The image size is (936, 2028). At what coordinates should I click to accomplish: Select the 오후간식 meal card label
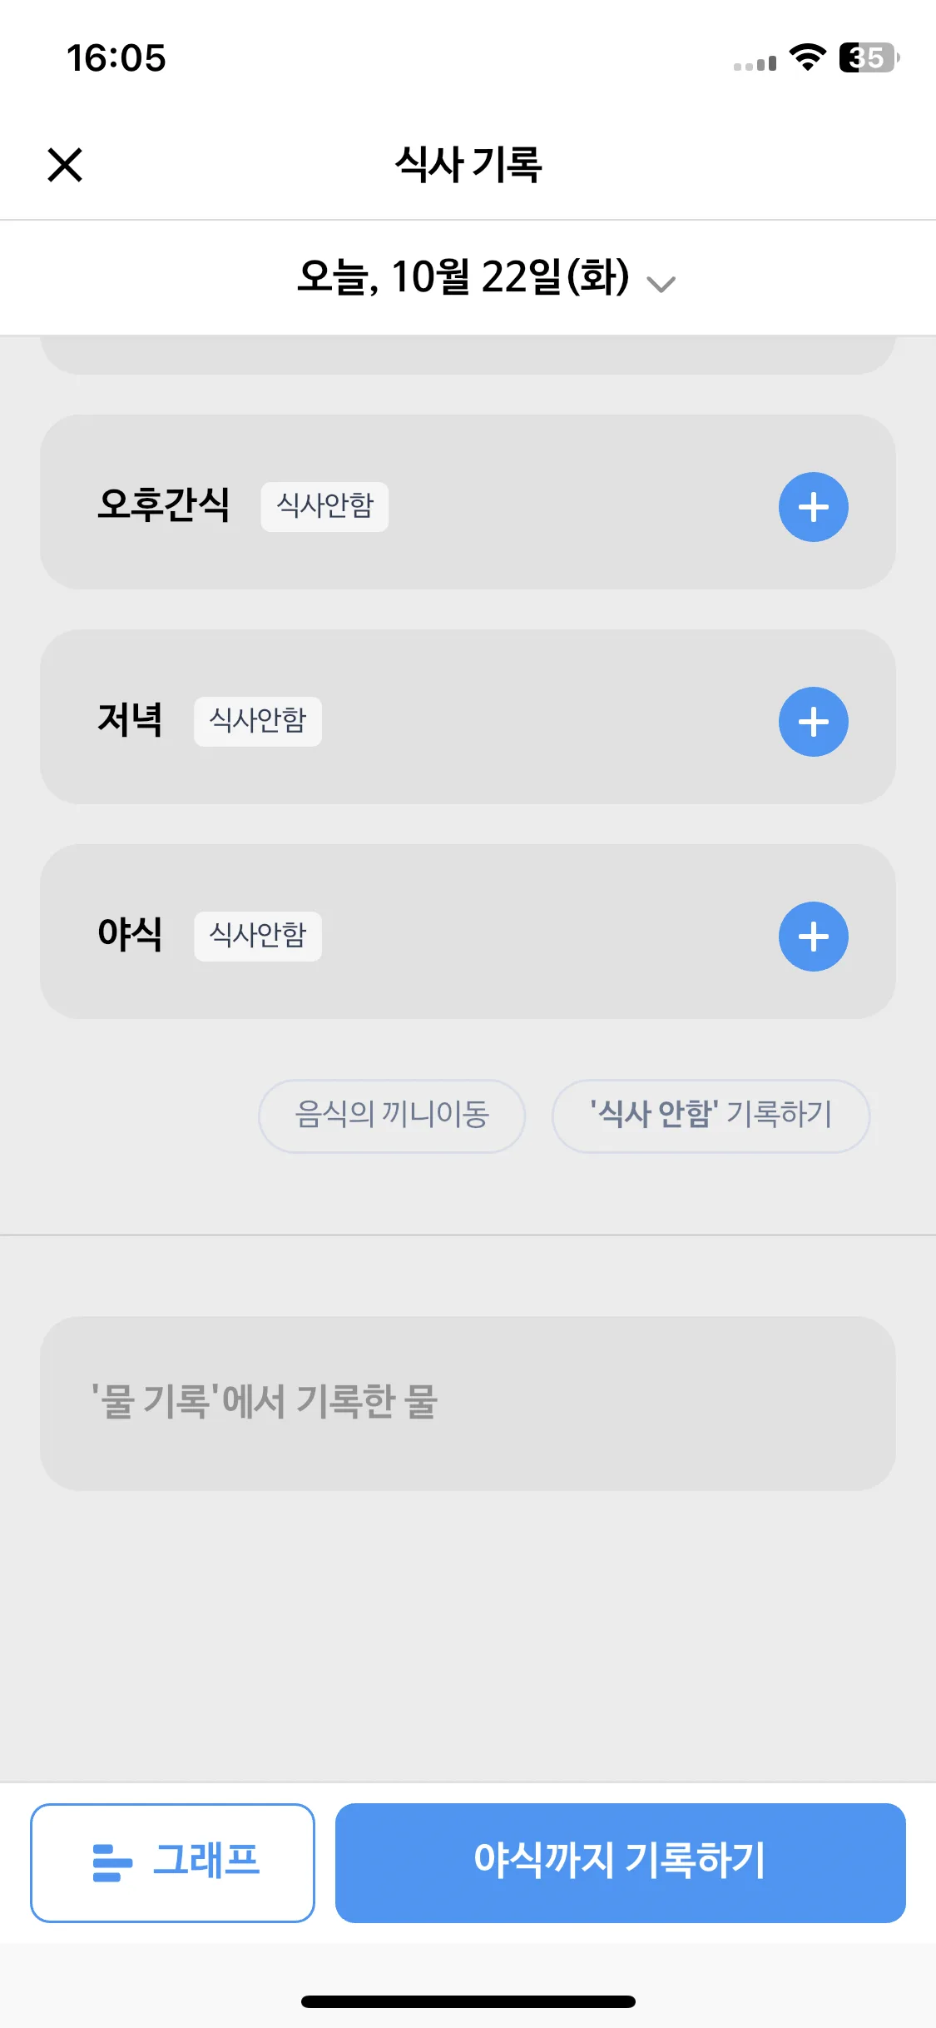(163, 505)
